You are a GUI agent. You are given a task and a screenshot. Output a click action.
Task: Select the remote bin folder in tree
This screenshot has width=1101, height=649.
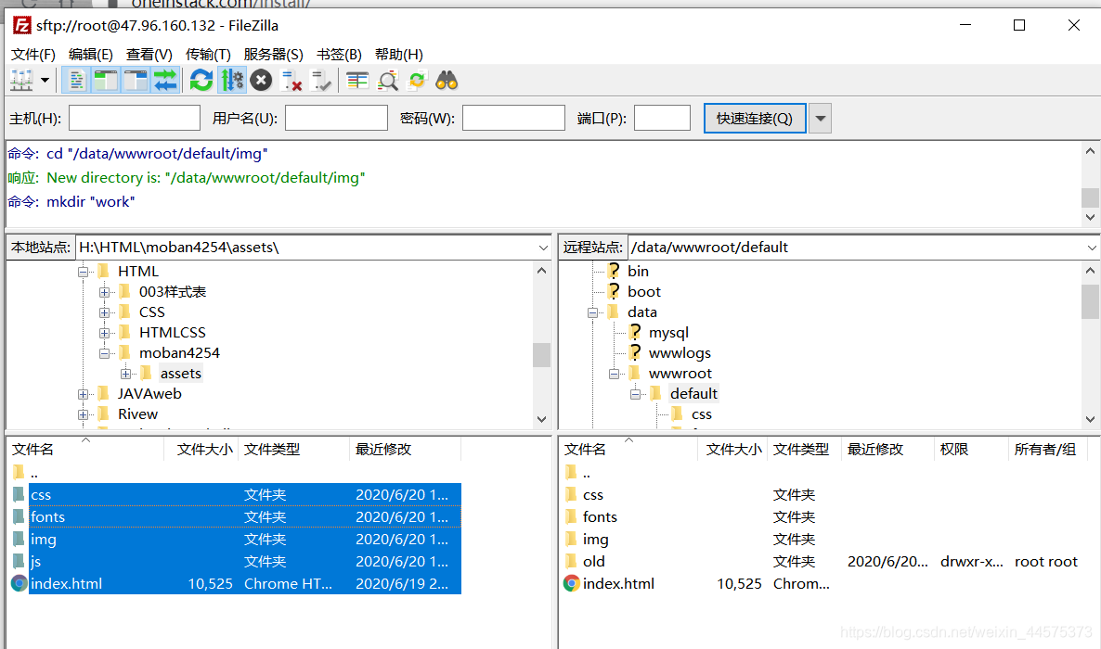(638, 271)
